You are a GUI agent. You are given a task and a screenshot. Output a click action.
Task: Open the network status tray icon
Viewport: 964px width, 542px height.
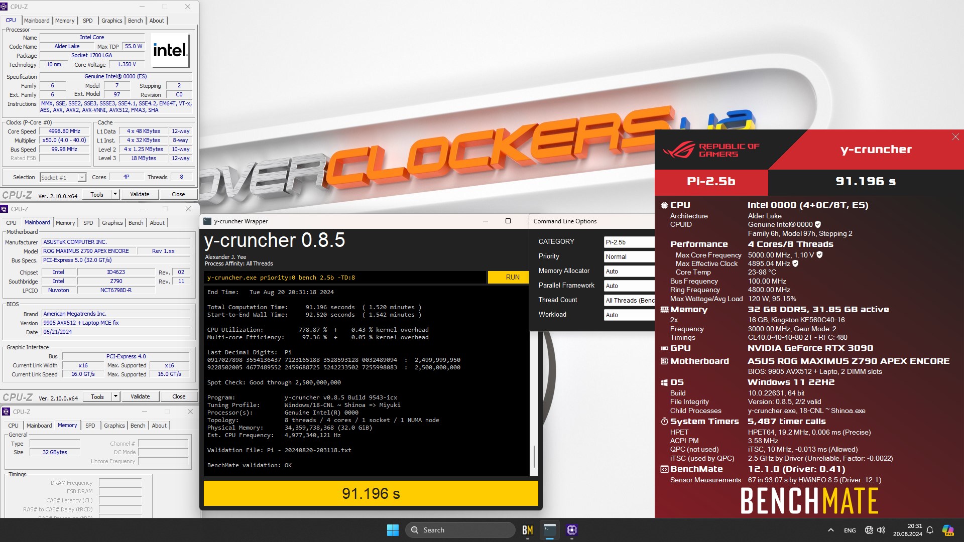coord(869,530)
